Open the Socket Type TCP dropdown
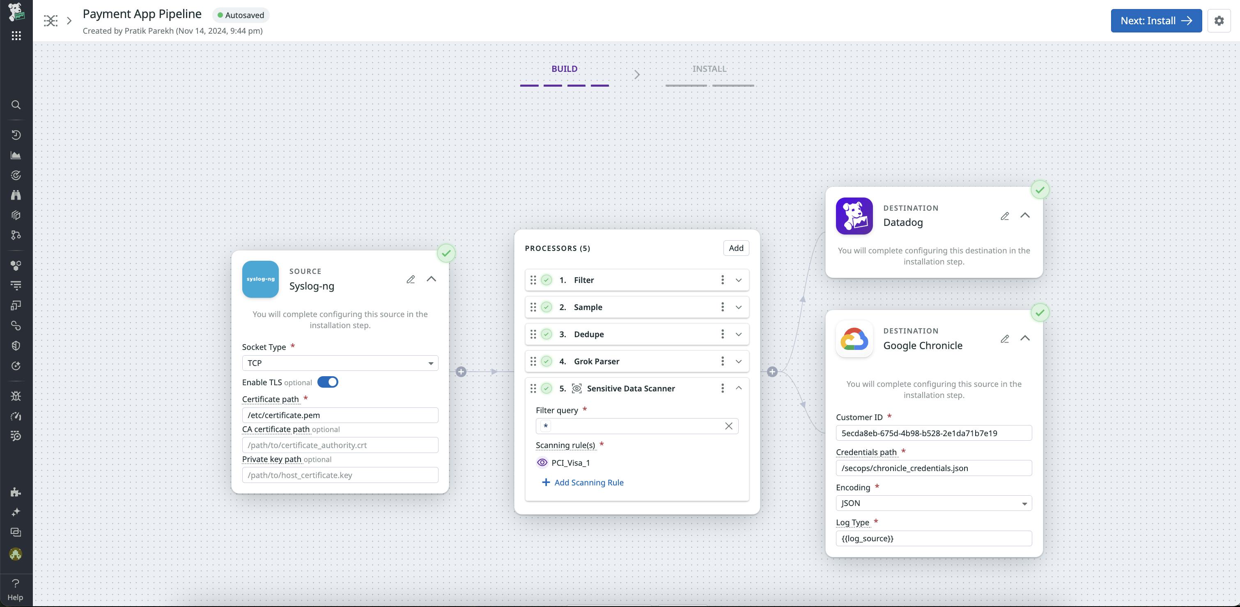Viewport: 1240px width, 607px height. point(340,363)
